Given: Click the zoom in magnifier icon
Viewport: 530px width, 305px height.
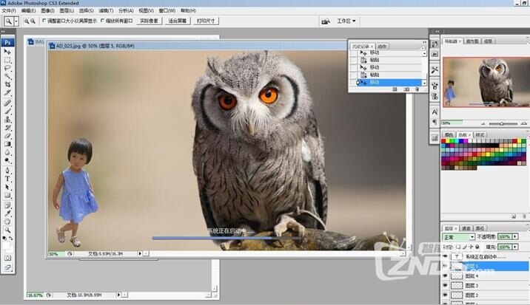Looking at the screenshot, I should 26,21.
